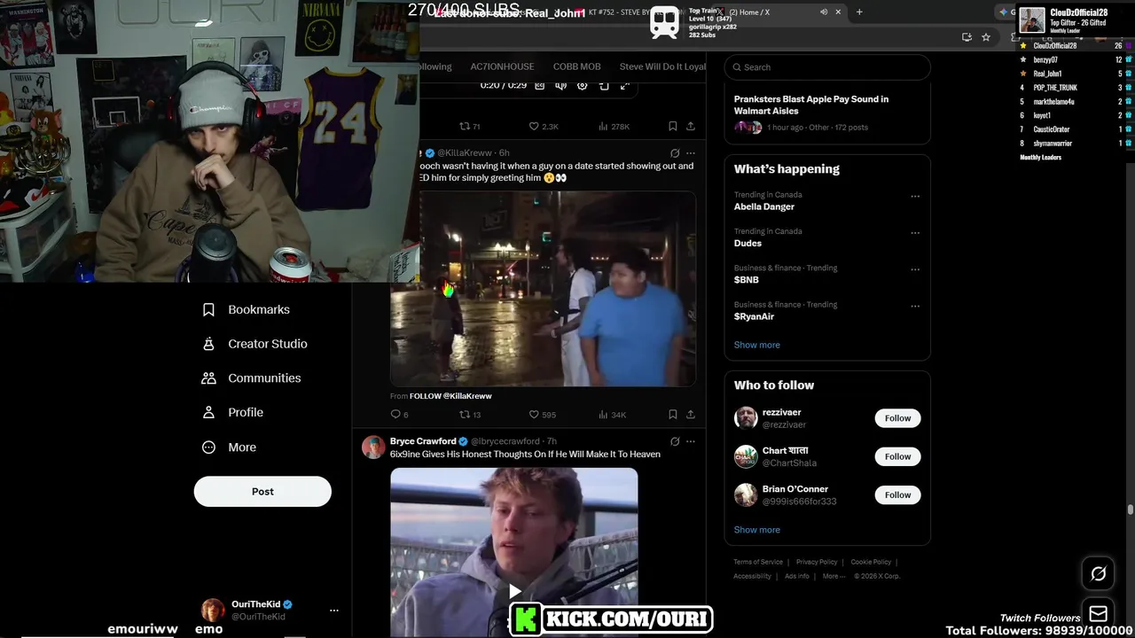Bookmark the KillaKreww tweet with 34K views
The height and width of the screenshot is (638, 1135).
(x=673, y=414)
